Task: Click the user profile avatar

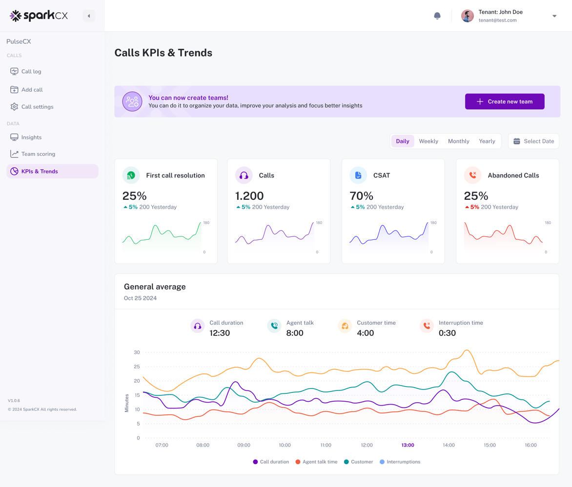Action: (467, 16)
